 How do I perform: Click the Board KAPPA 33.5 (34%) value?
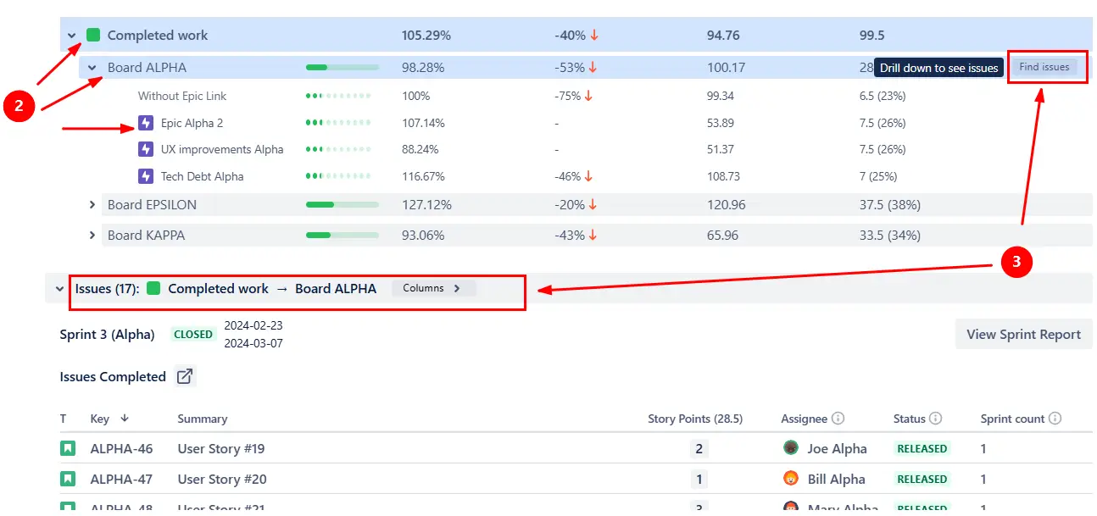890,236
